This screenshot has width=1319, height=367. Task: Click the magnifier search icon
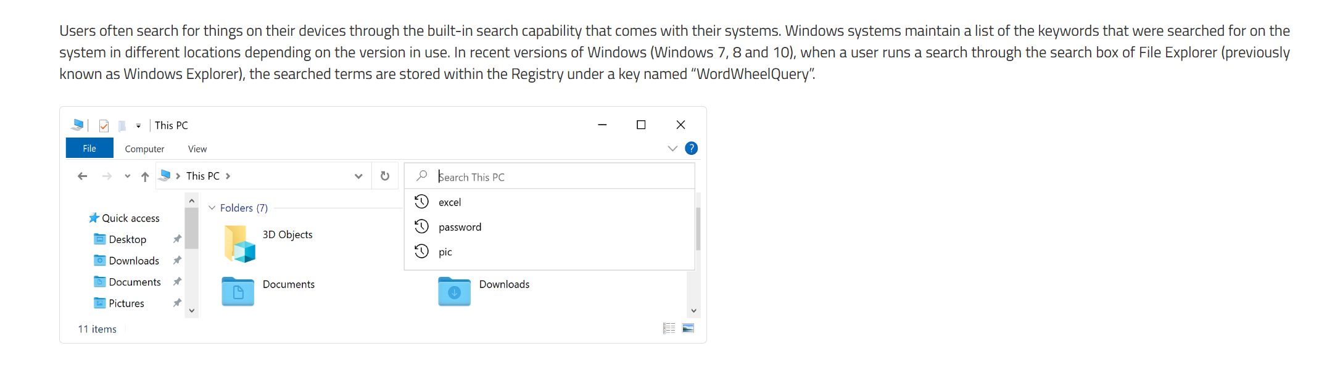[x=421, y=176]
